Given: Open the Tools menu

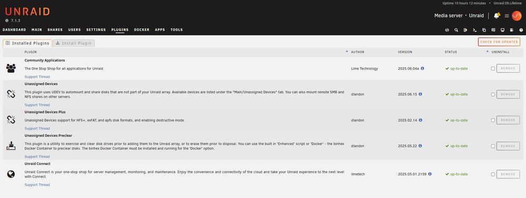Looking at the screenshot, I should pos(176,30).
